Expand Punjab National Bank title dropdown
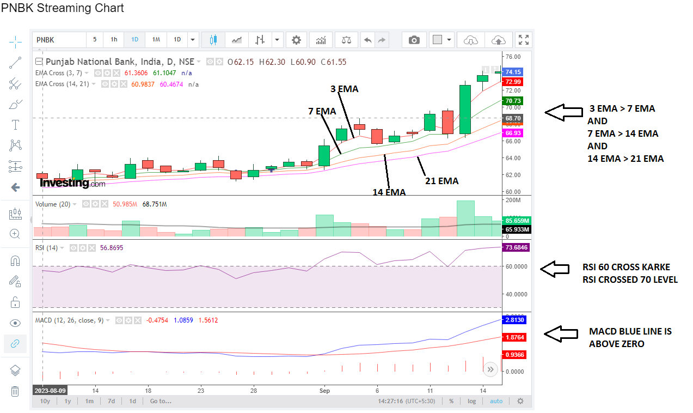 199,62
